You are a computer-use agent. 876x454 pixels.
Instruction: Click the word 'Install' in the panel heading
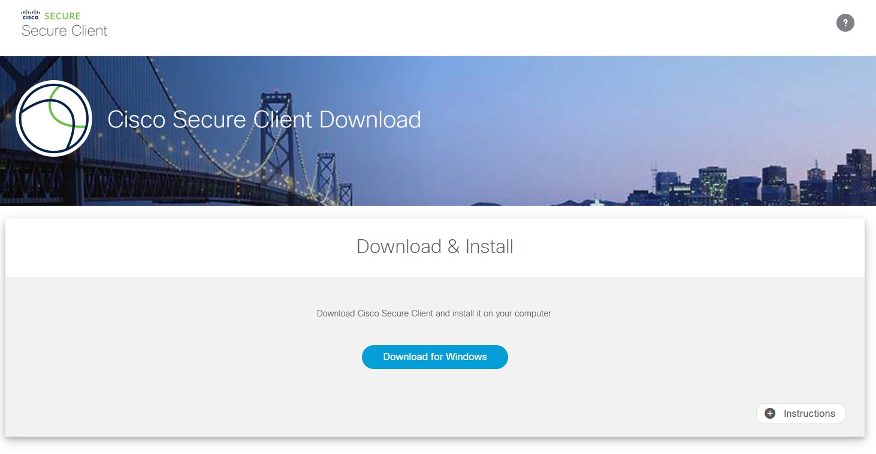[489, 246]
